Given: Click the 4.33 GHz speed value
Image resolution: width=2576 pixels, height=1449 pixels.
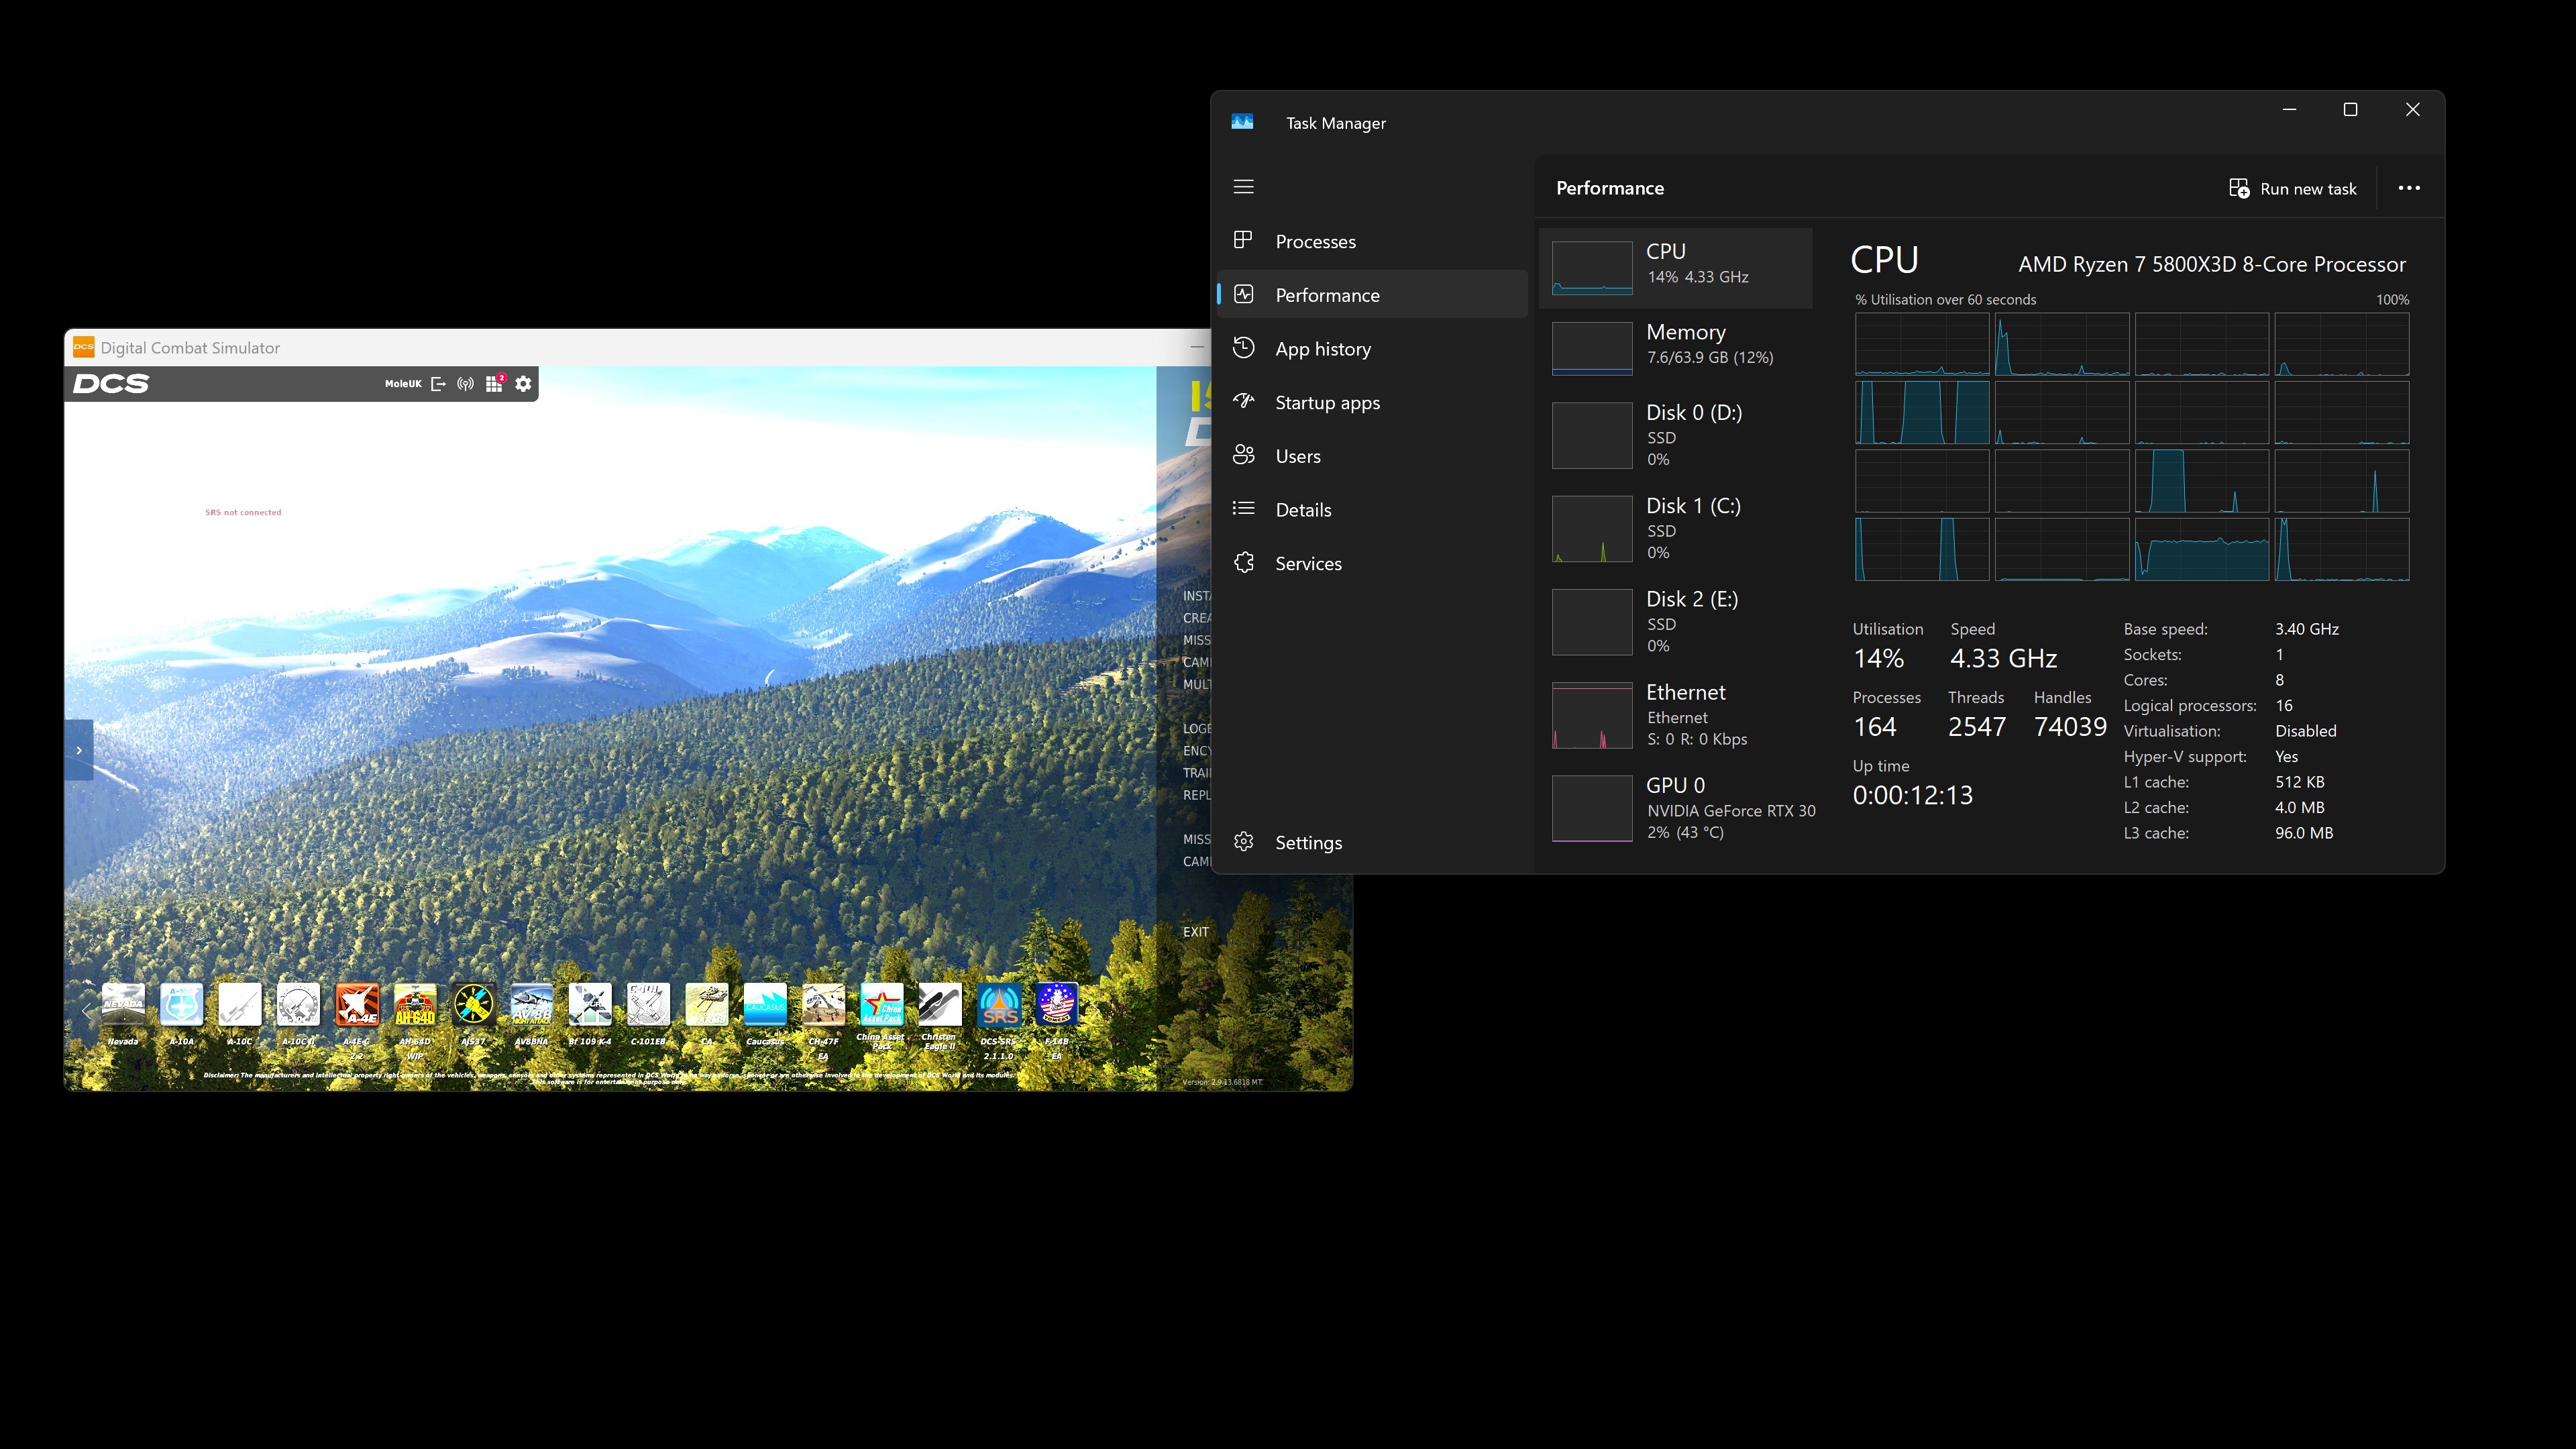Looking at the screenshot, I should pyautogui.click(x=2003, y=659).
